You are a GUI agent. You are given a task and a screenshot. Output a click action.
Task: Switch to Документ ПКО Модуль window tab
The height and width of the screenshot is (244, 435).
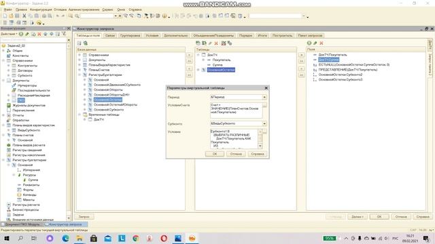(x=22, y=224)
